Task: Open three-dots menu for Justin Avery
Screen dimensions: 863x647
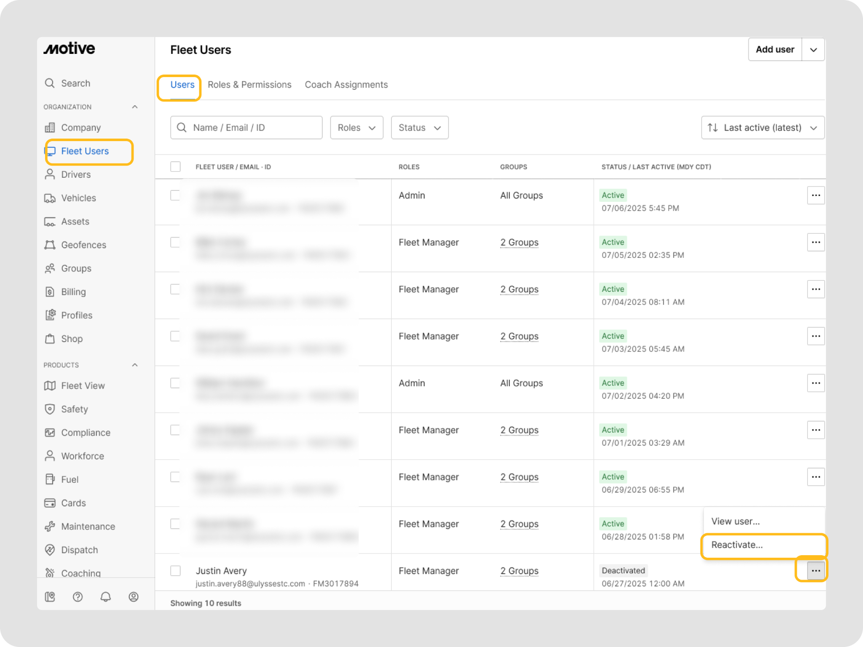Action: click(815, 571)
